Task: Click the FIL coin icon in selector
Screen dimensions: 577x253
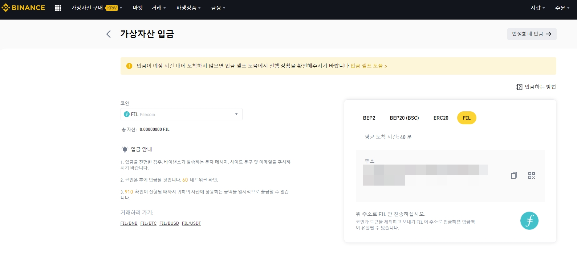Action: pos(127,114)
